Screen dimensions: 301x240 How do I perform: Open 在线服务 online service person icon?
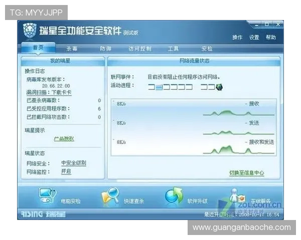(x=237, y=195)
